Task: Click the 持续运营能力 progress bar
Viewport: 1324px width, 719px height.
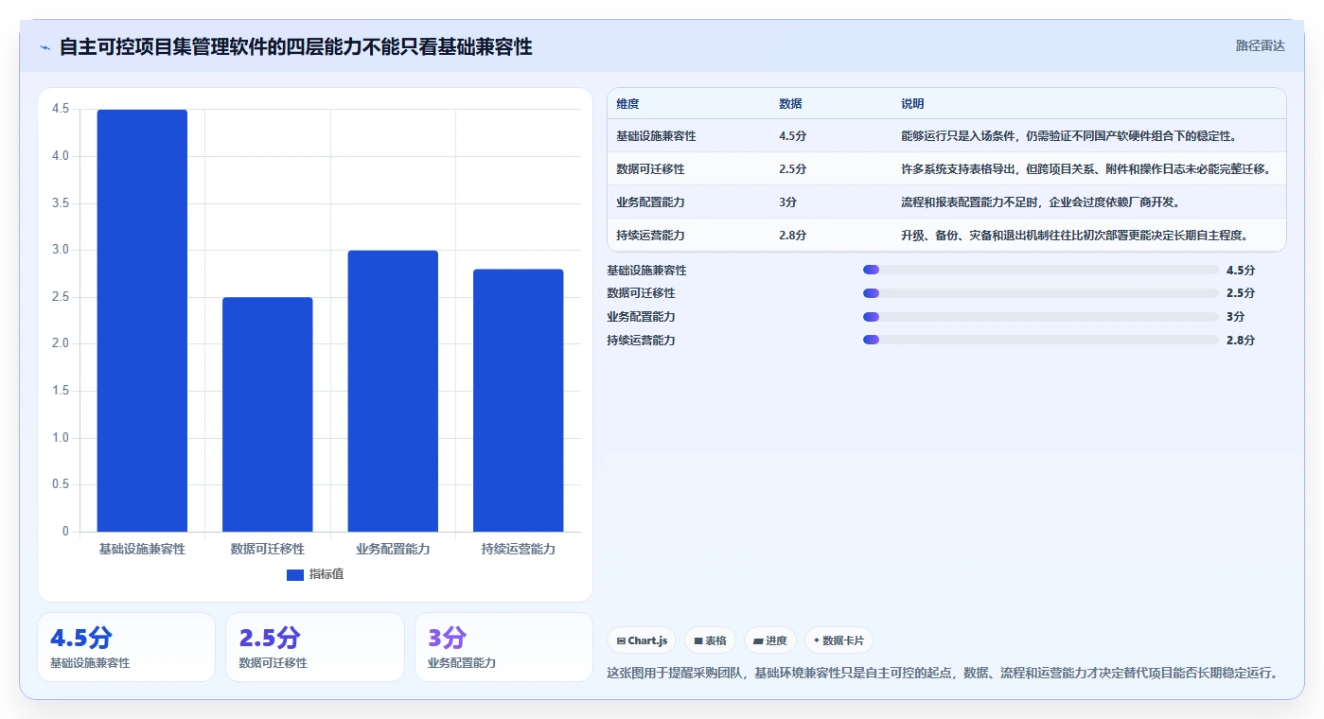Action: tap(1041, 340)
